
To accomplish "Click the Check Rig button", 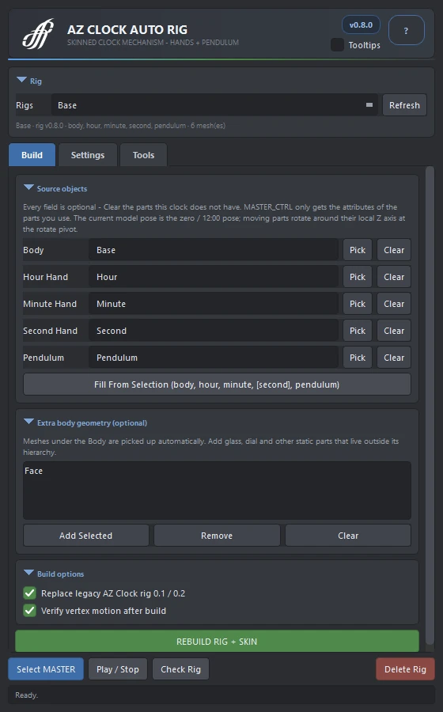I will [x=180, y=668].
